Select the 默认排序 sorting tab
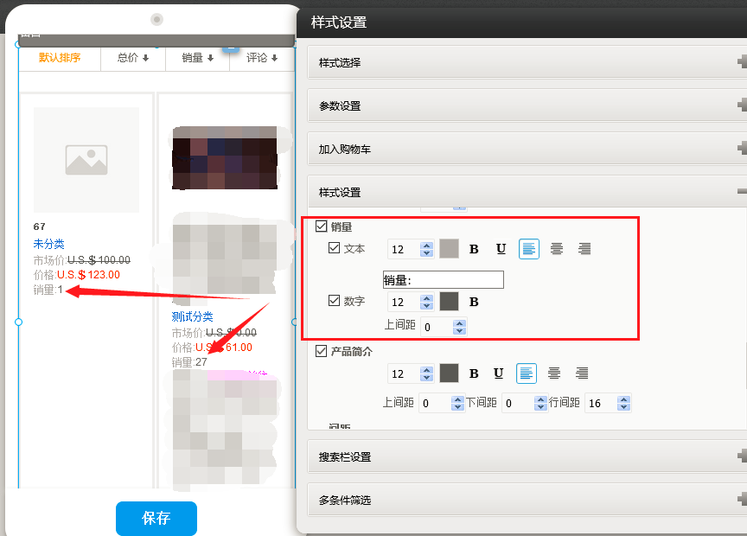This screenshot has height=536, width=747. [x=60, y=58]
